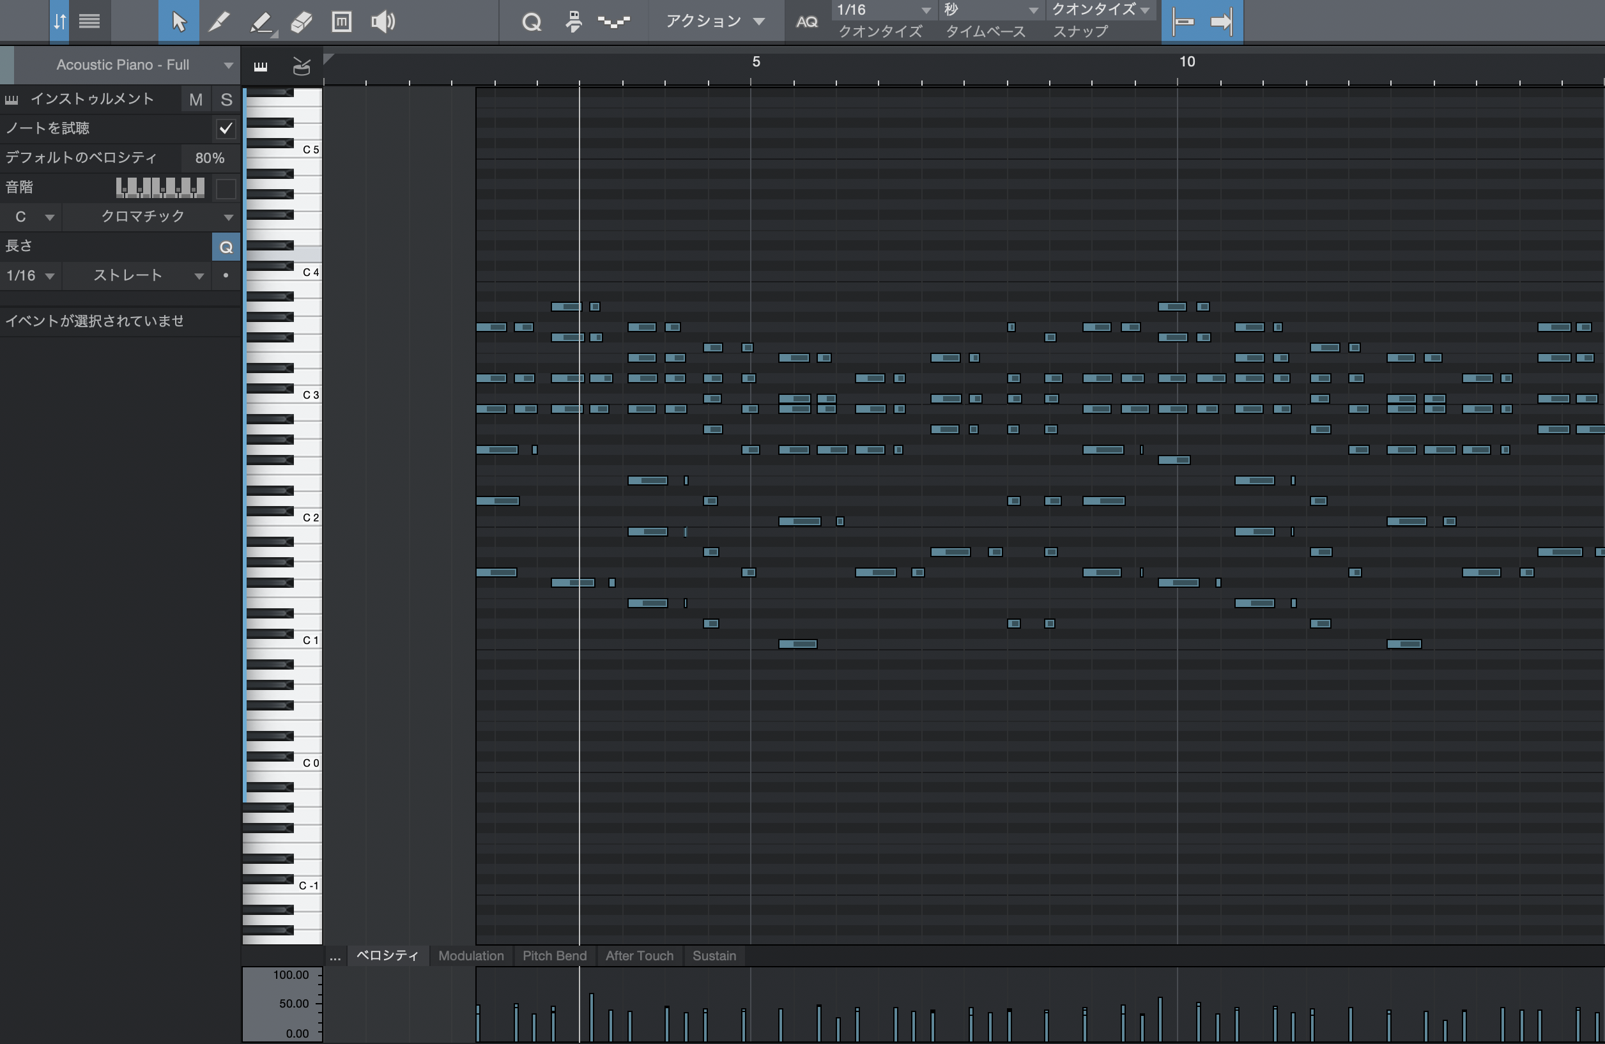Toggle Autoscroll arrow button
Image resolution: width=1605 pixels, height=1044 pixels.
[1222, 22]
